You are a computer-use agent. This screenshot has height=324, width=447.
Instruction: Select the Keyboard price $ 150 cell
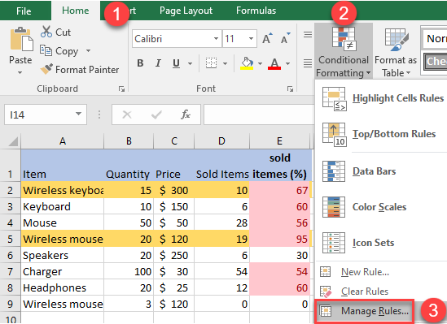point(174,206)
